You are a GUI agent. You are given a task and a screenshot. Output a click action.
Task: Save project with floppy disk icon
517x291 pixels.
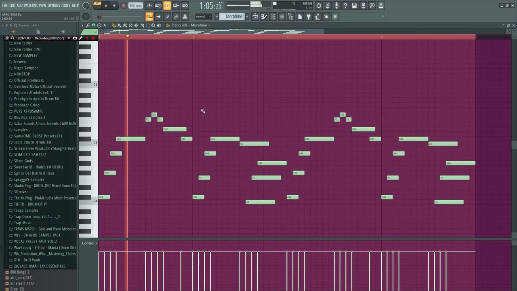(x=354, y=6)
